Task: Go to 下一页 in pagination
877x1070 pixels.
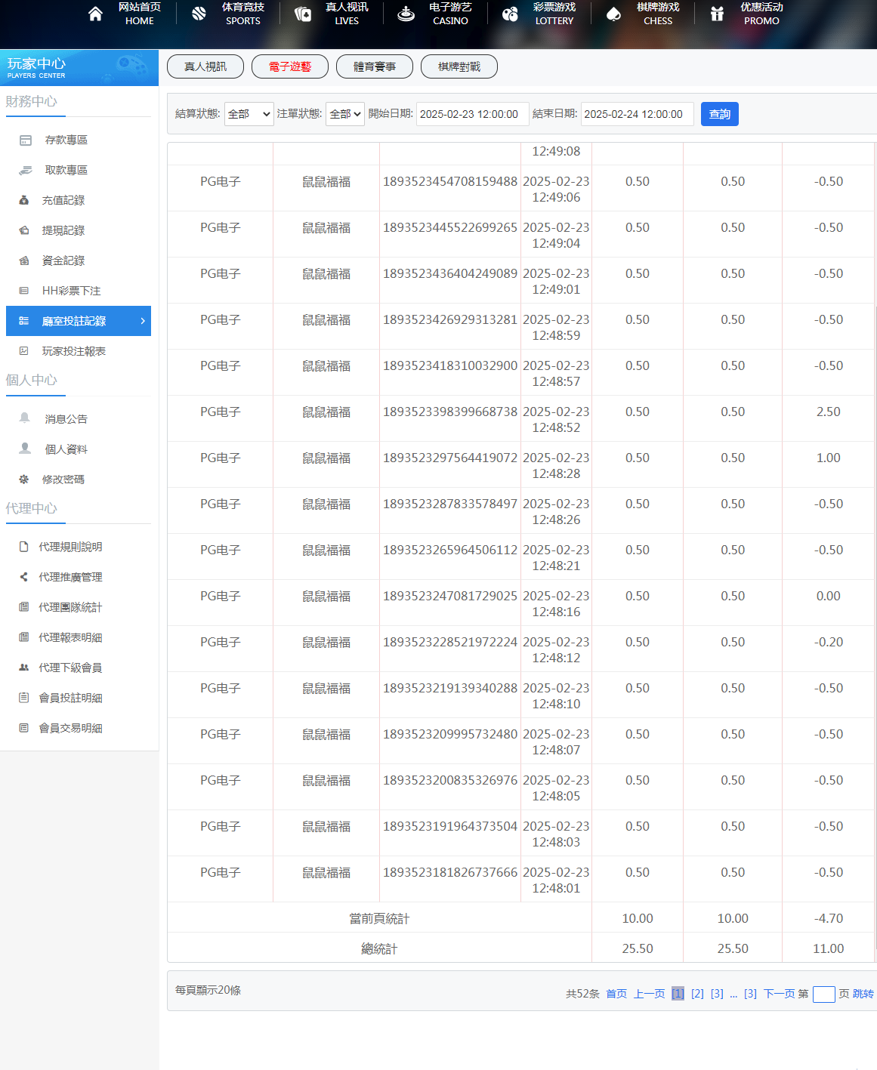Action: tap(779, 994)
